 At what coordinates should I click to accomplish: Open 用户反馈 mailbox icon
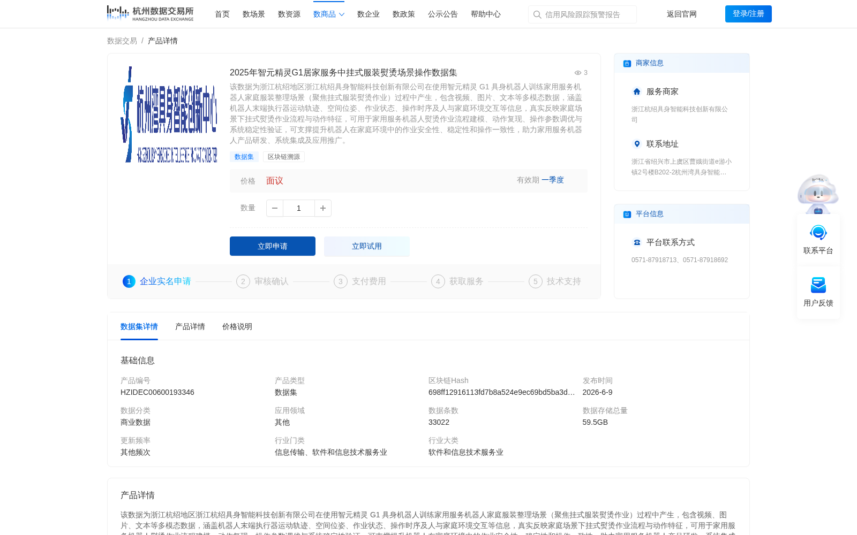click(x=818, y=285)
